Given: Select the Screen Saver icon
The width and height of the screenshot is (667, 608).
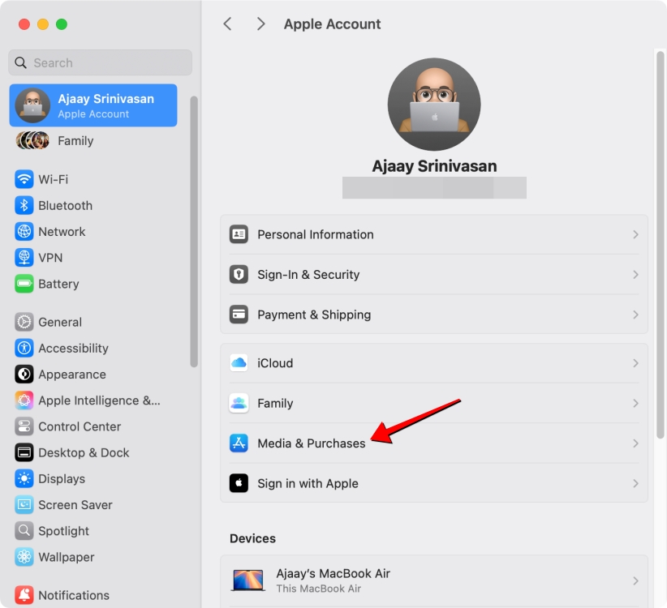Looking at the screenshot, I should [24, 505].
